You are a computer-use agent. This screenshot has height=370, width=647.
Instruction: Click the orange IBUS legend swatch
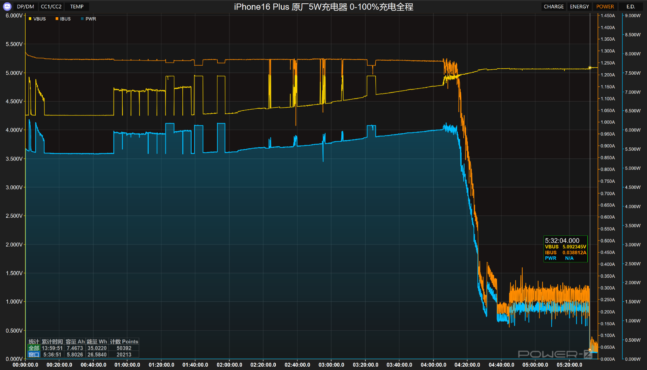[x=57, y=19]
